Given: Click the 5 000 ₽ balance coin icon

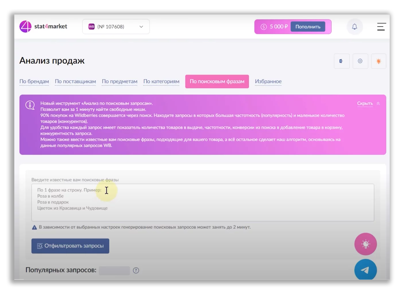Looking at the screenshot, I should 264,27.
